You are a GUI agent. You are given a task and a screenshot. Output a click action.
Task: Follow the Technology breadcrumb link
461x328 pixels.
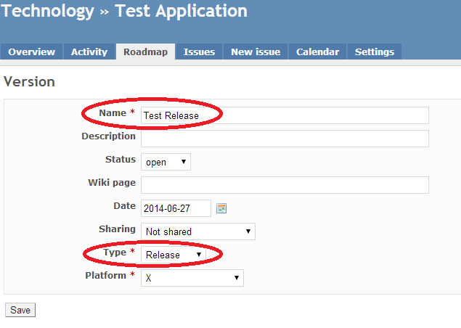[48, 11]
